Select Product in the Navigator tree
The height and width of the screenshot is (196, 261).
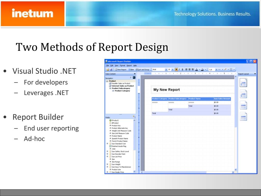coord(112,81)
